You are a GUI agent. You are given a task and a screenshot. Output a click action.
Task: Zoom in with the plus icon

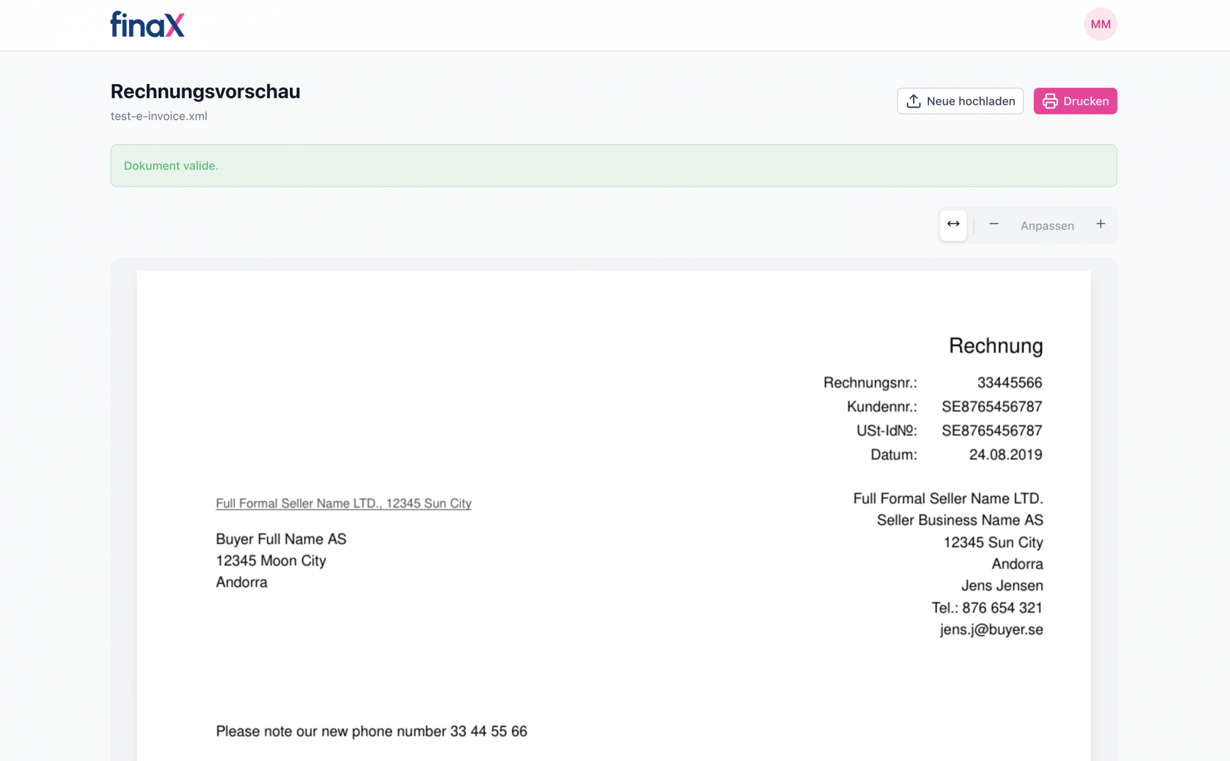[x=1101, y=224]
